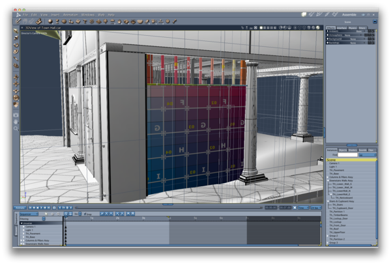
Task: Click the stamp-shaped icon in the top toolbar
Action: (38, 21)
